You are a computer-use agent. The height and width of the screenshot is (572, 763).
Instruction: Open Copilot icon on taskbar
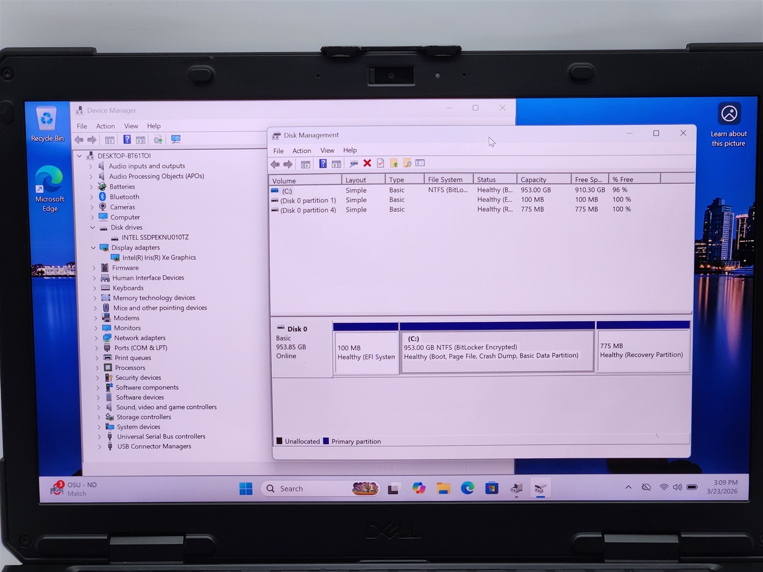[x=419, y=488]
